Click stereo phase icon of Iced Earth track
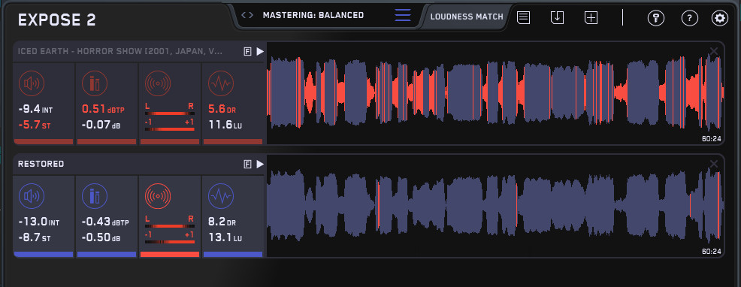The height and width of the screenshot is (287, 741). [157, 83]
